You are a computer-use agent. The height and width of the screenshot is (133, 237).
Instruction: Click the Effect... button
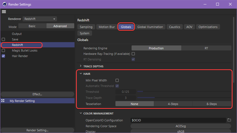(x=37, y=94)
